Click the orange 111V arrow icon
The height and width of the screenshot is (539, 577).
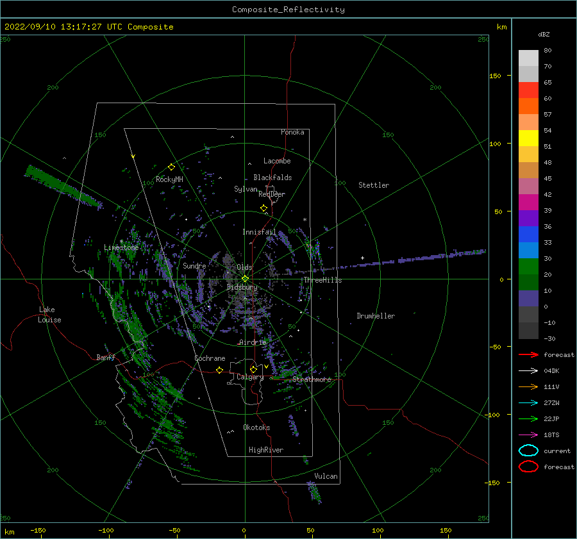(528, 386)
